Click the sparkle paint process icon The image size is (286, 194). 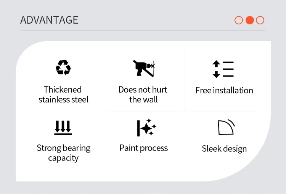[146, 127]
